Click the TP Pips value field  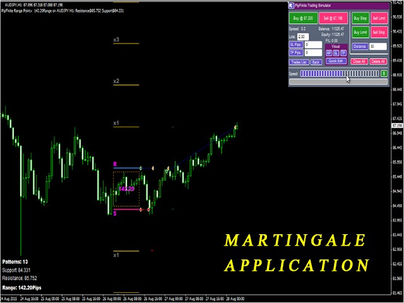[313, 53]
